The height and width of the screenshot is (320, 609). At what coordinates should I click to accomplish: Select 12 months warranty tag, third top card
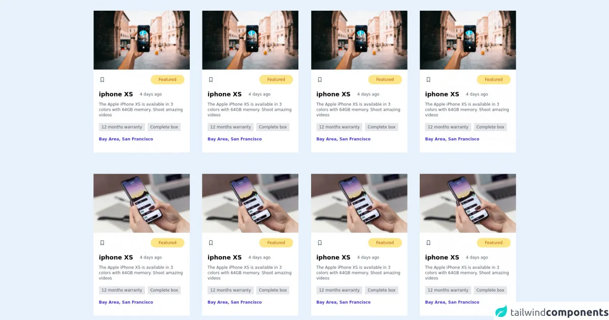[x=340, y=127]
